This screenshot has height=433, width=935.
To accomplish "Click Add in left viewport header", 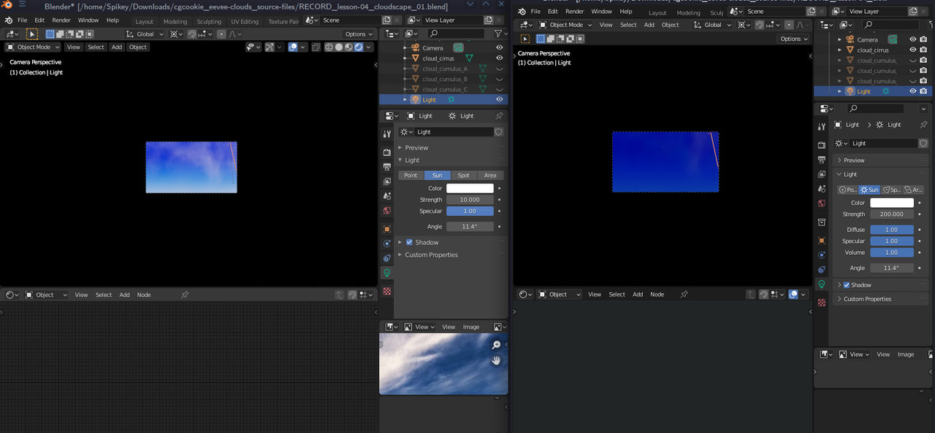I will [117, 47].
